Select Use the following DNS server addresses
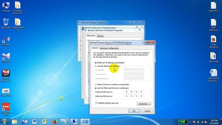222x125 pixels. (x=112, y=88)
